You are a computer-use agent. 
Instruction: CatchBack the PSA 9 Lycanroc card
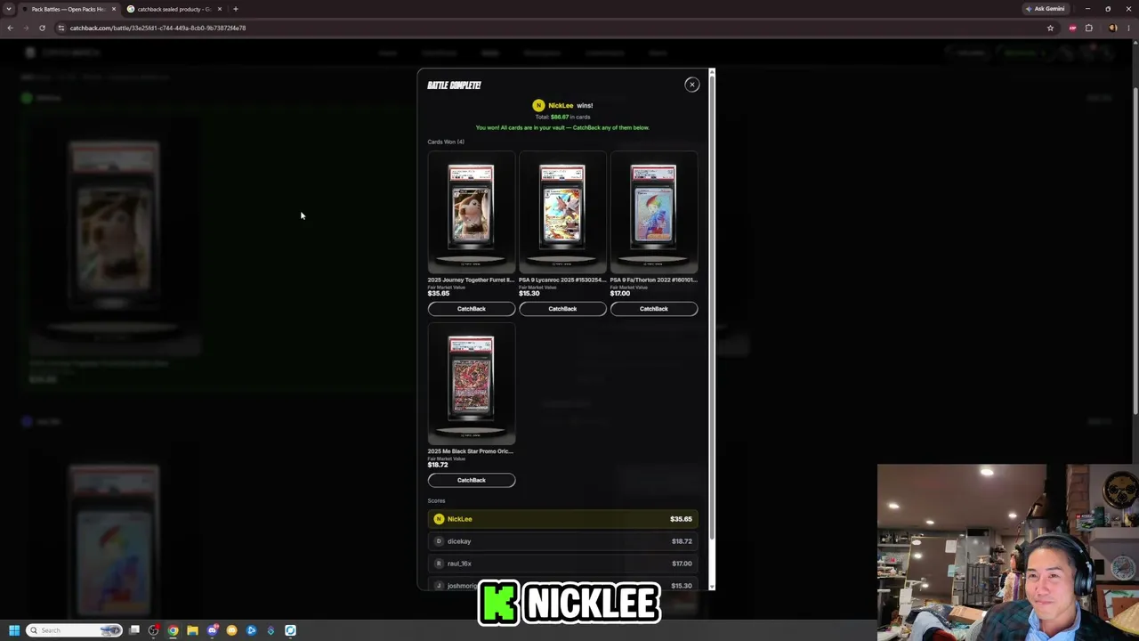click(x=562, y=309)
